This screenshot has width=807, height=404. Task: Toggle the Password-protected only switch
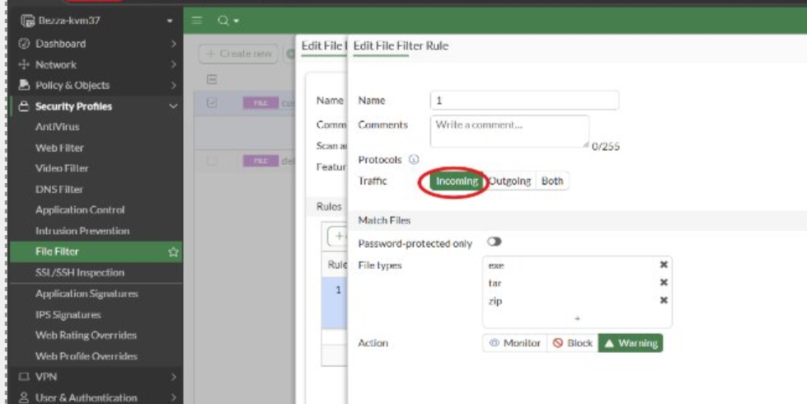pyautogui.click(x=494, y=242)
